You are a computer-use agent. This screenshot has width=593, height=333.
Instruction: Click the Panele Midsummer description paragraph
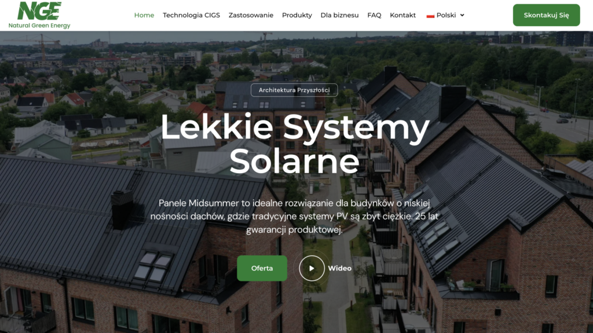pyautogui.click(x=294, y=217)
